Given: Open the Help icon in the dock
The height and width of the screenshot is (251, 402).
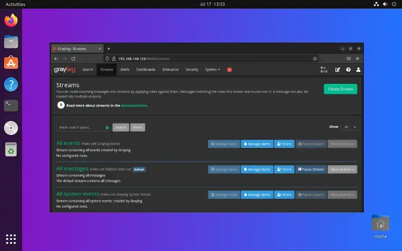Looking at the screenshot, I should pyautogui.click(x=11, y=84).
